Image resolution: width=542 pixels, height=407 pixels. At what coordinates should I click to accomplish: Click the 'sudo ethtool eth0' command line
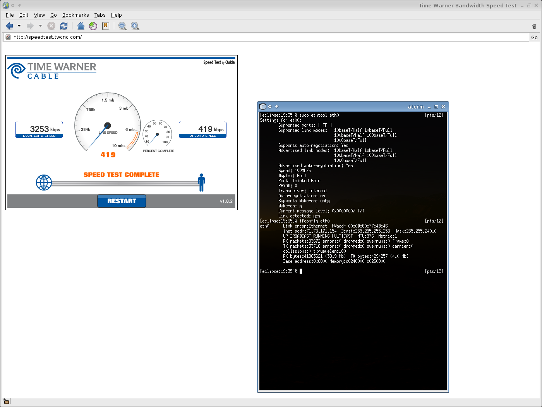point(299,115)
